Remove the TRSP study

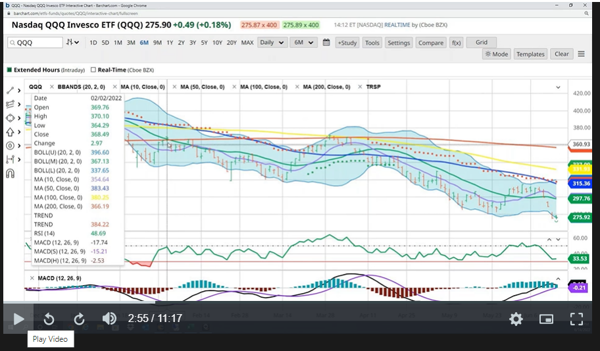(360, 87)
